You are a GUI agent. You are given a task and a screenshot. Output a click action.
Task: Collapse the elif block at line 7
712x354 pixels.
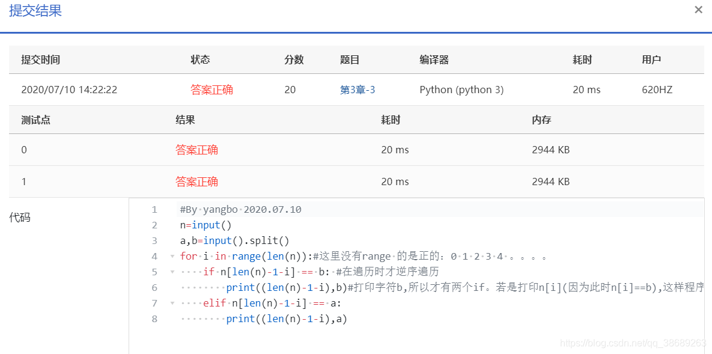(172, 303)
